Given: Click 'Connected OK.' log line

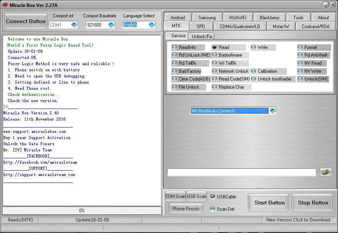Looking at the screenshot, I should tap(22, 57).
